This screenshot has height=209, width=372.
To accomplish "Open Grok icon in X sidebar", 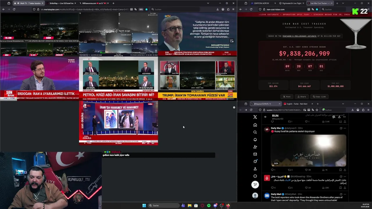I will coord(255,161).
